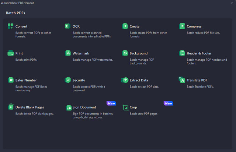Close the Wondershare PDFelement dialog
This screenshot has width=236, height=152.
[232, 3]
